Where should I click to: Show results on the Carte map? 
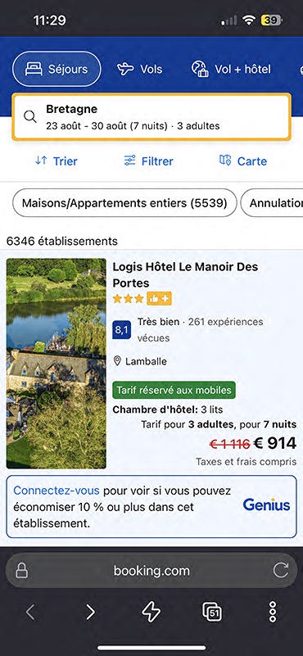coord(243,161)
